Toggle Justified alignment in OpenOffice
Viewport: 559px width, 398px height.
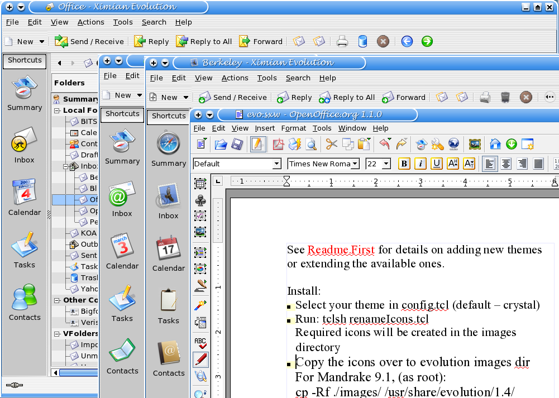point(538,164)
